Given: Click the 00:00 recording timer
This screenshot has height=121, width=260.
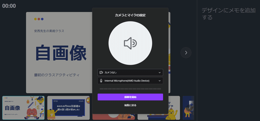Looking at the screenshot, I should [x=9, y=6].
